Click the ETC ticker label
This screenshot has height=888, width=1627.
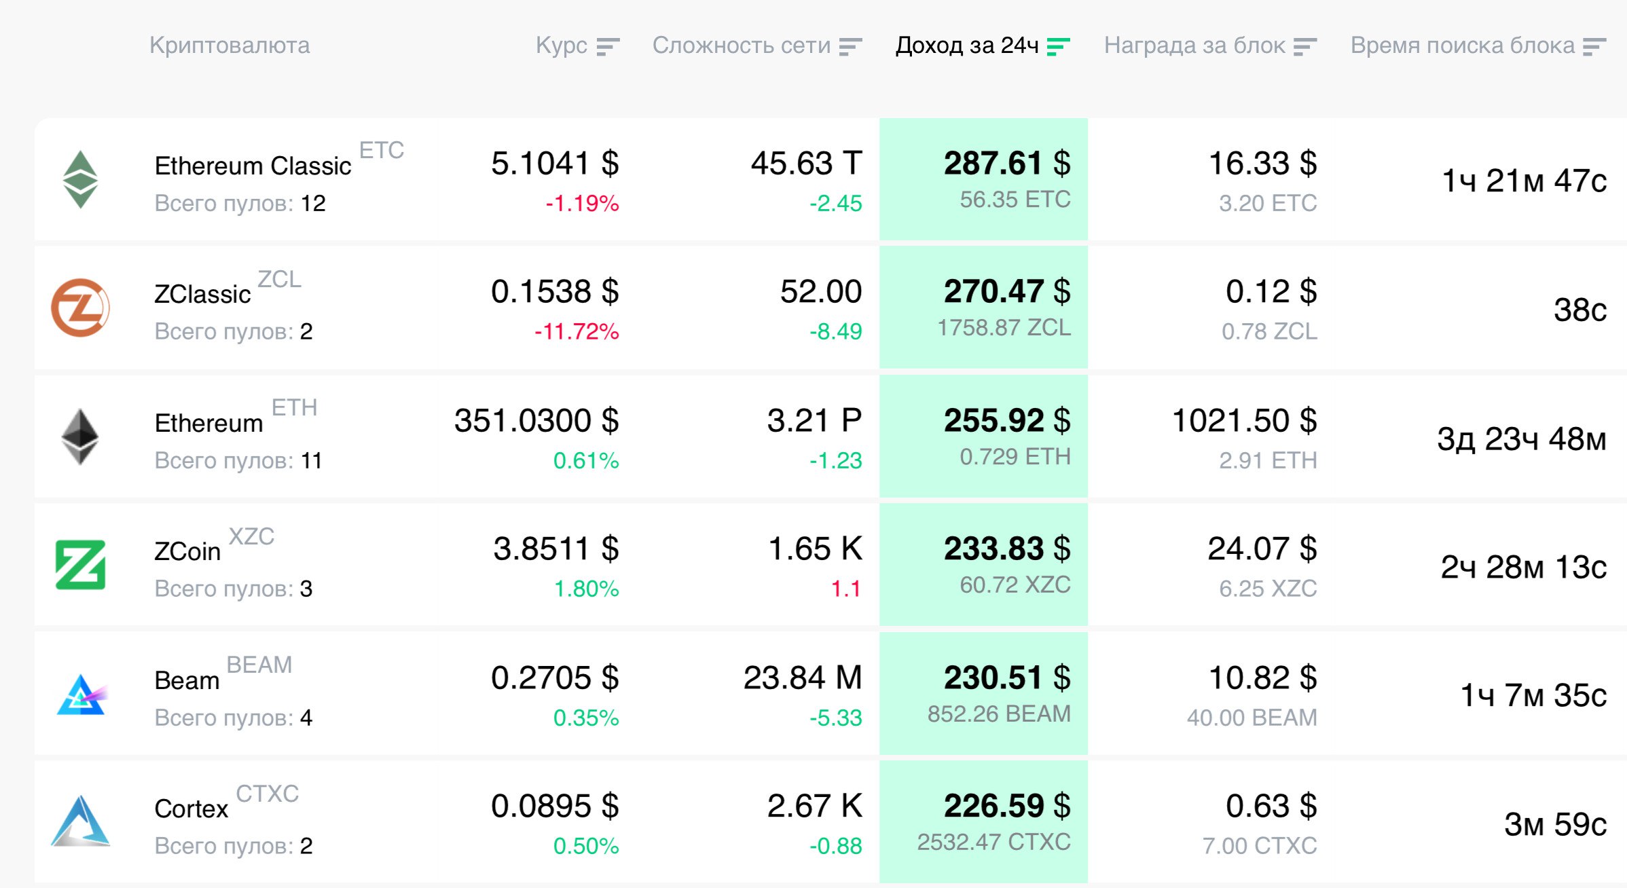(x=382, y=150)
